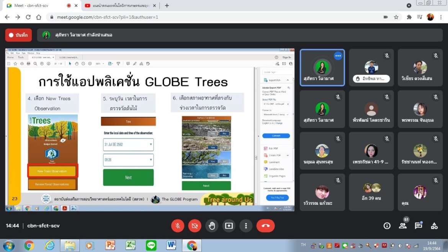Click the system tray volume icon
The image size is (448, 252).
[x=400, y=246]
